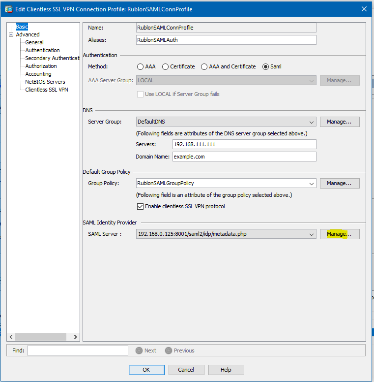
Task: Select Authentication in the tree
Action: [42, 50]
